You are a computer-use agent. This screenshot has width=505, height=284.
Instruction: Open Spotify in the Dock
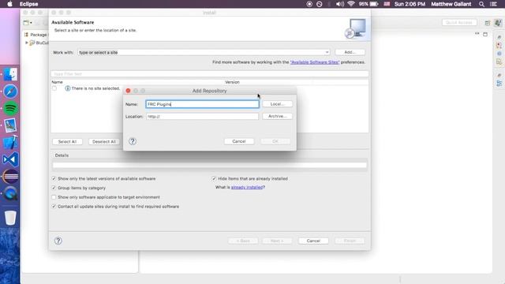[10, 108]
